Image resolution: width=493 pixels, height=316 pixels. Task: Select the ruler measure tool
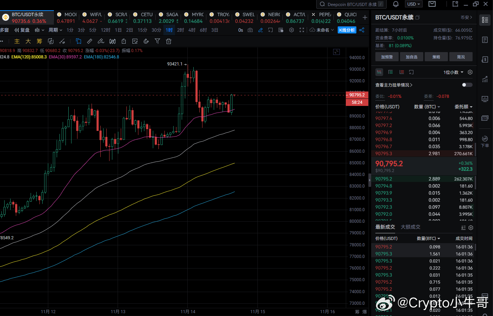90,41
